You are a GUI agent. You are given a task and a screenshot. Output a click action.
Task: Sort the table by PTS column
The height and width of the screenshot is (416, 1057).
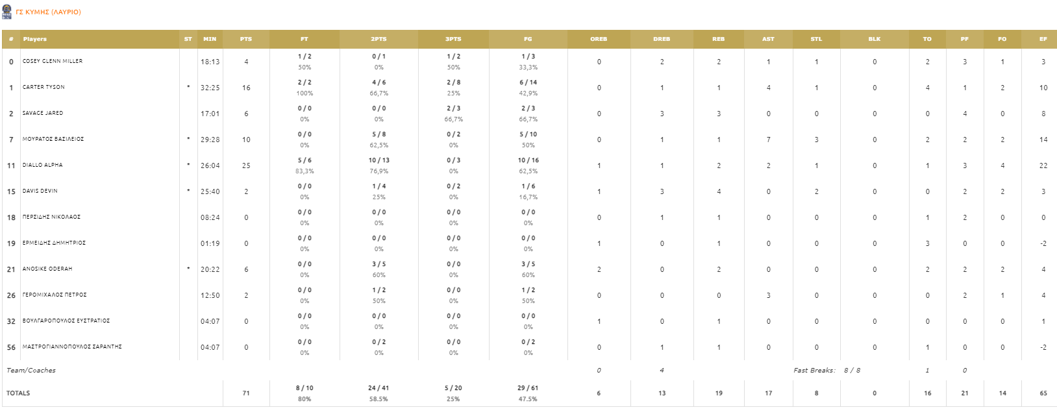pyautogui.click(x=246, y=39)
